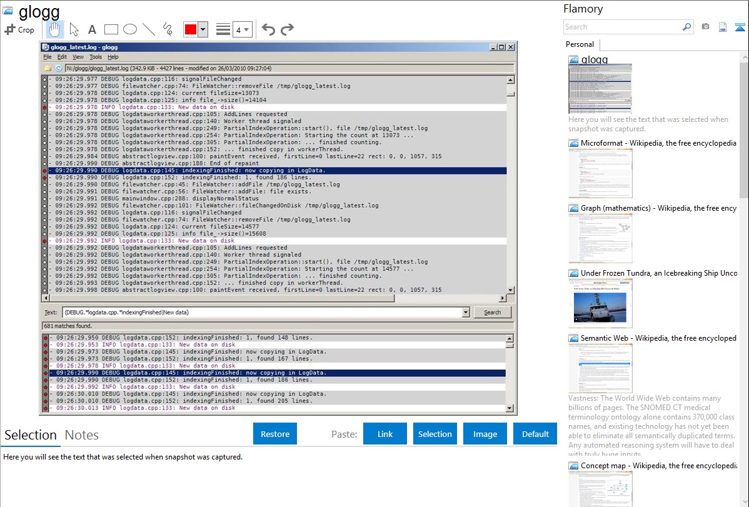Redo the last undone edit
Screen dimensions: 749x507
tap(287, 29)
